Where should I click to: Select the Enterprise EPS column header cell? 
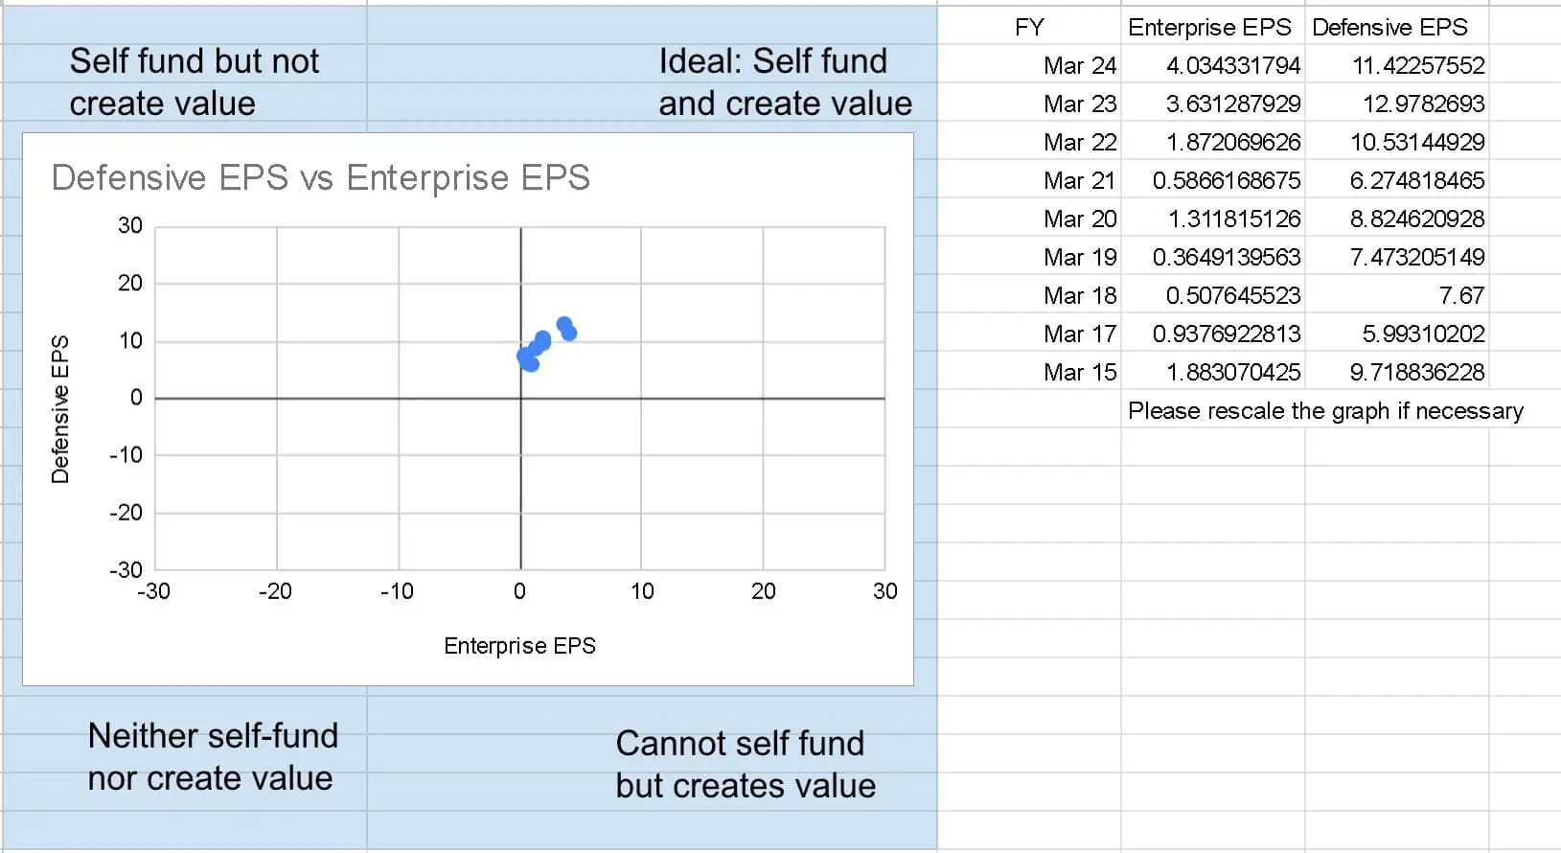click(1212, 27)
